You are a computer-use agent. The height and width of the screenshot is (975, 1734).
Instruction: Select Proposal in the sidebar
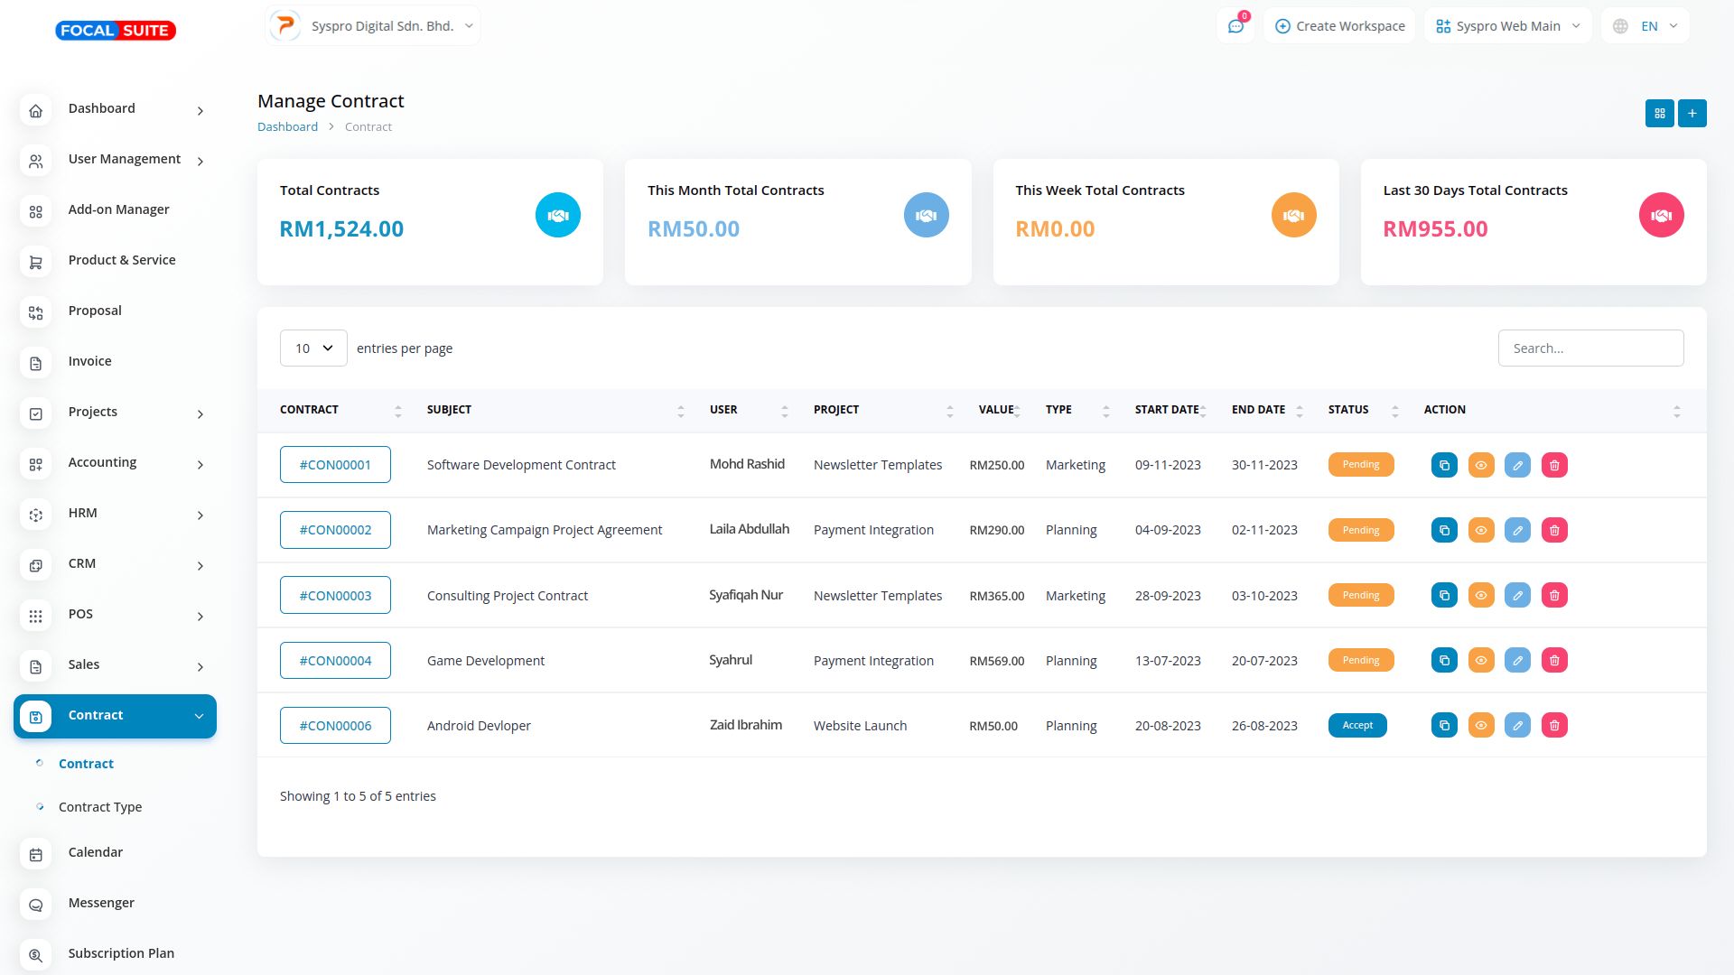[95, 311]
